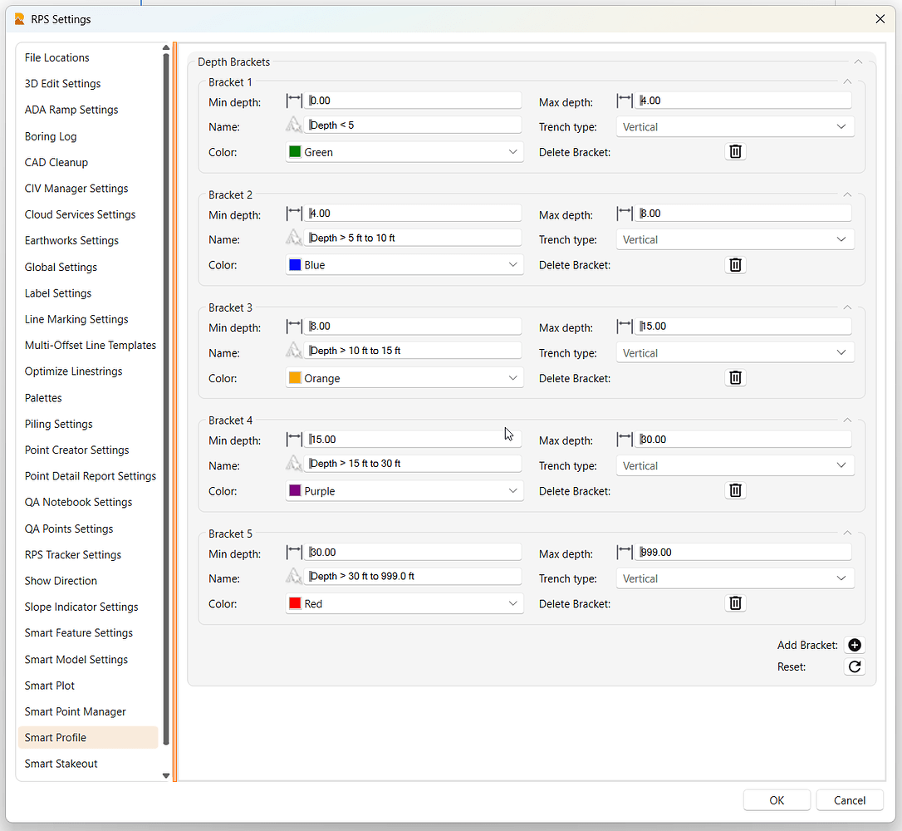Screen dimensions: 902x831
Task: Open Earthworks Settings page
Action: [88, 240]
